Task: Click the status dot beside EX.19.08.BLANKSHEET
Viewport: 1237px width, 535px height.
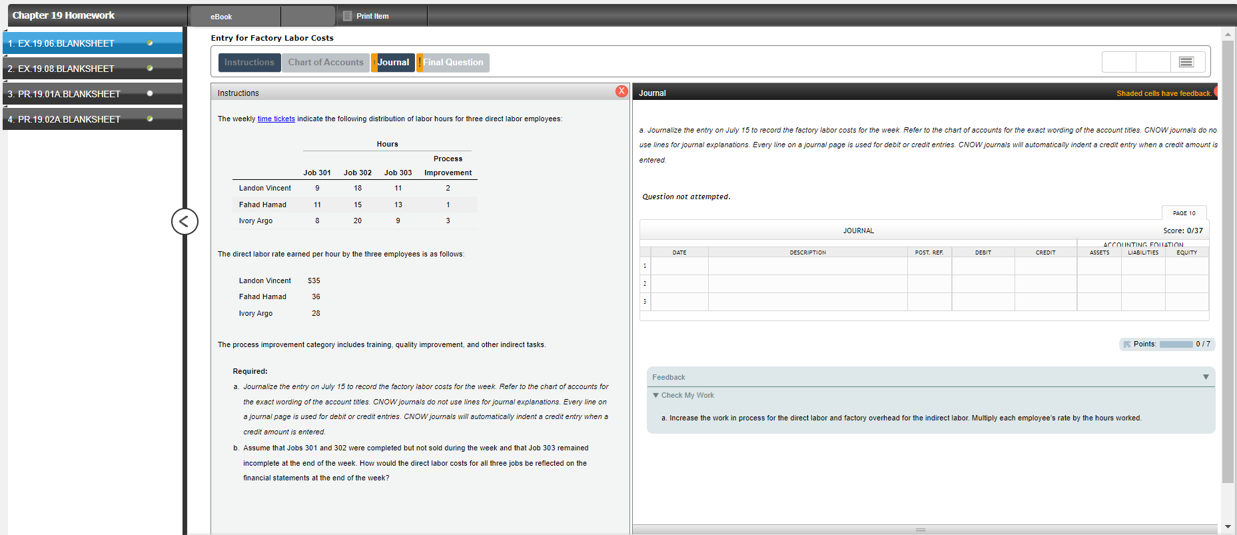Action: tap(150, 69)
